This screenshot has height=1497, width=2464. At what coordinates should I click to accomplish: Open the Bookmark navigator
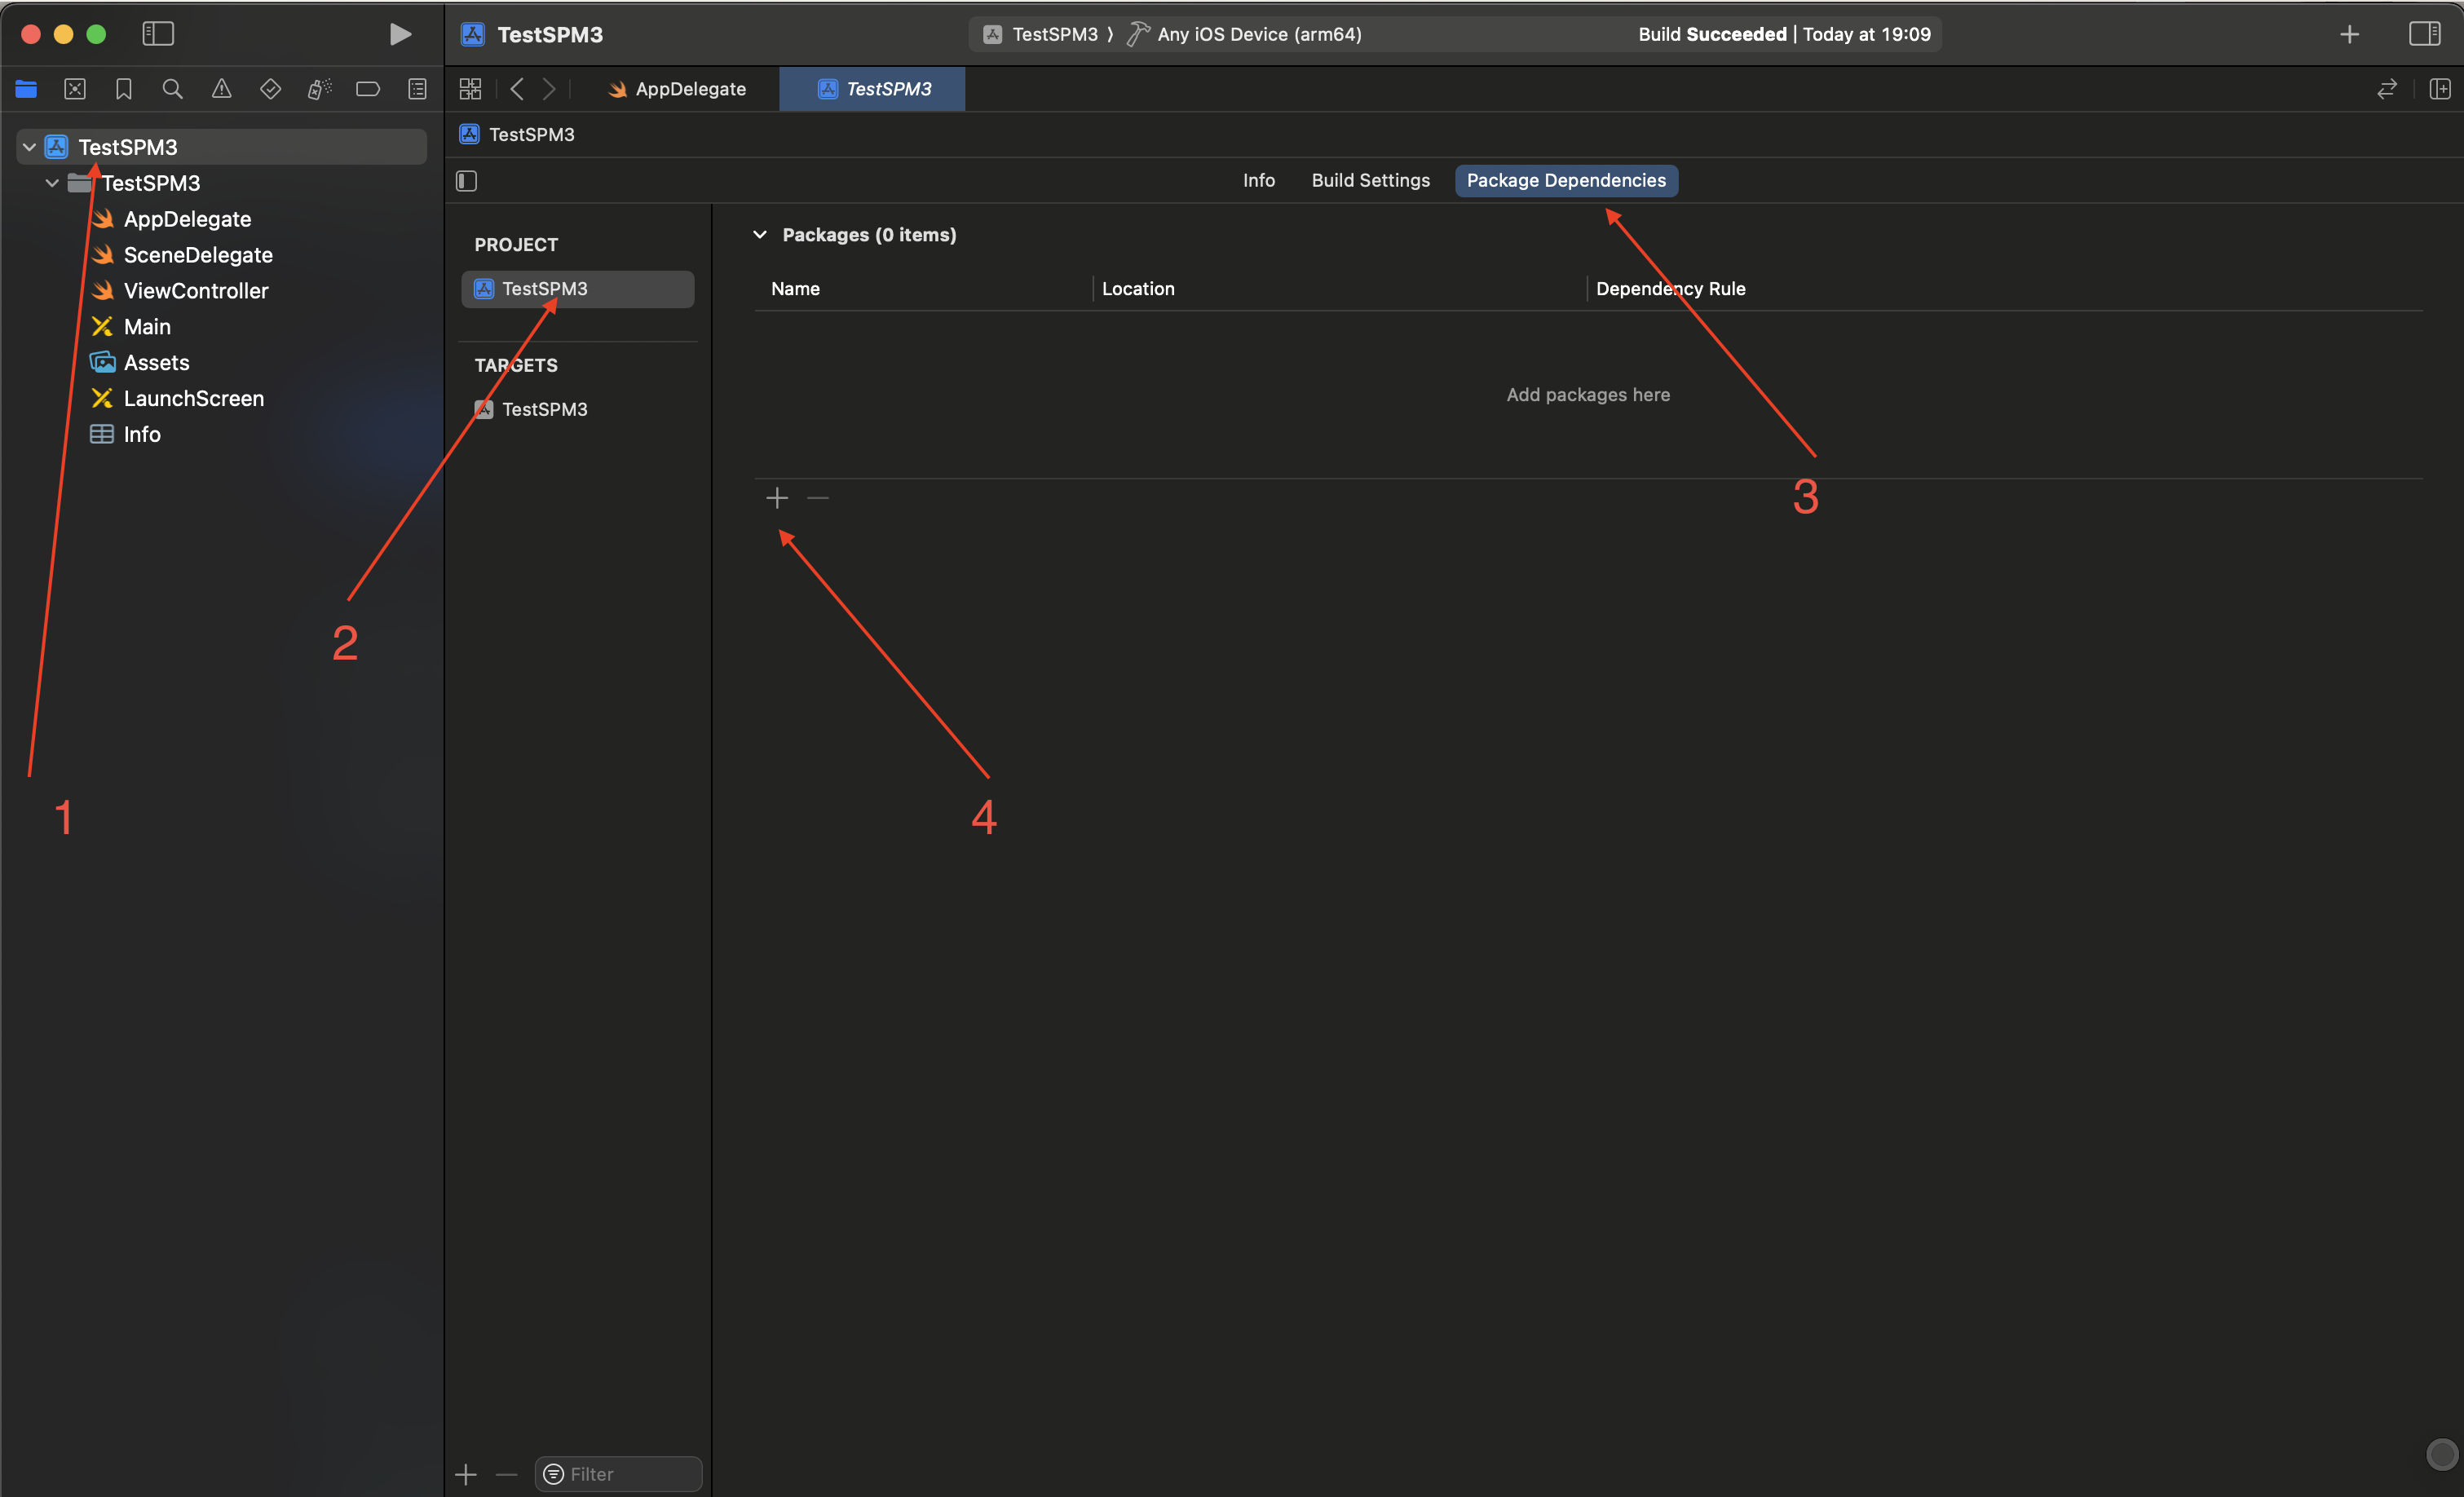[x=124, y=89]
